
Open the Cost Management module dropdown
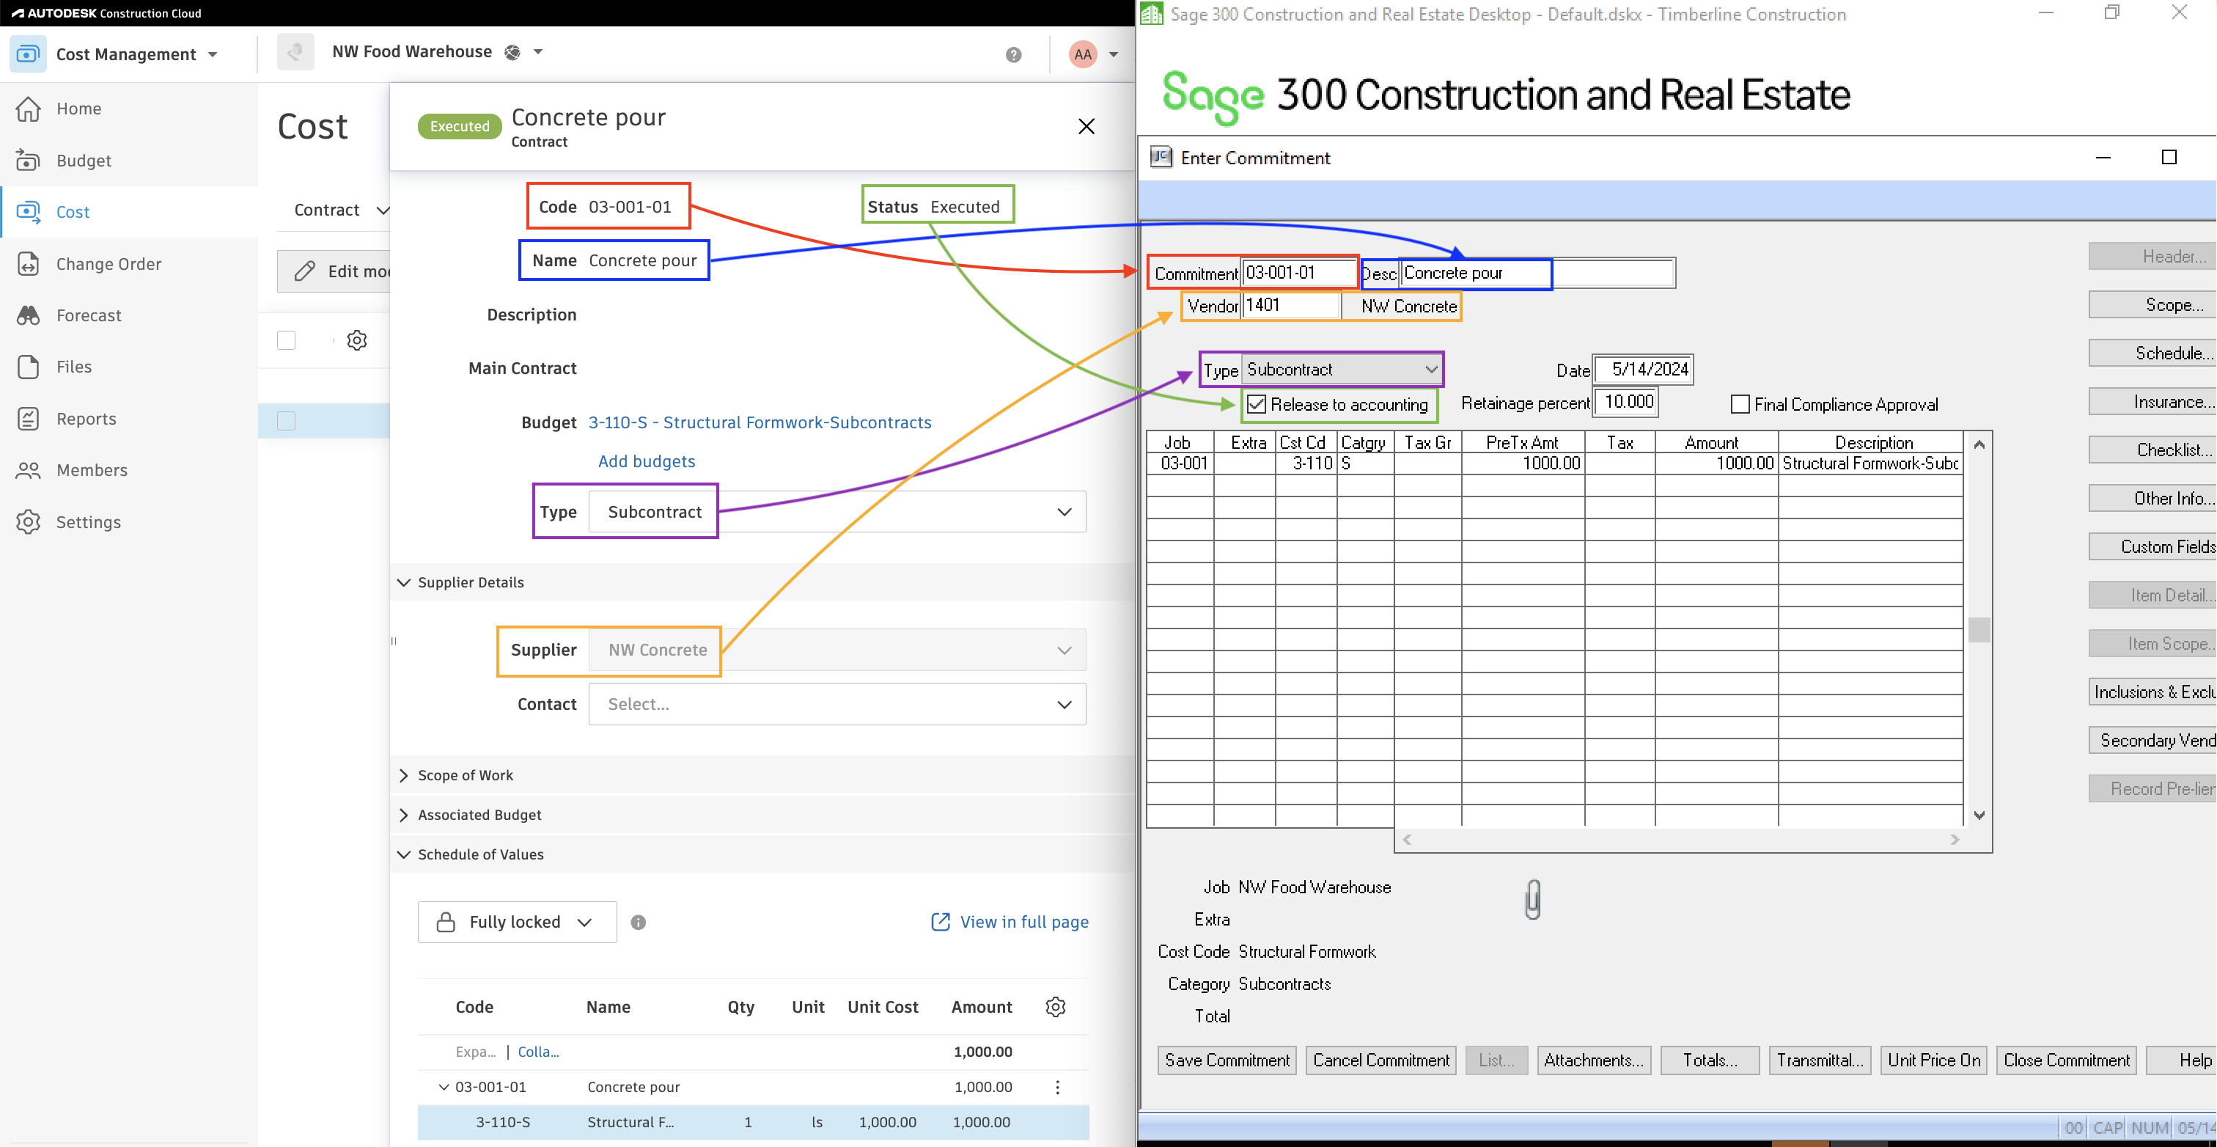tap(213, 54)
